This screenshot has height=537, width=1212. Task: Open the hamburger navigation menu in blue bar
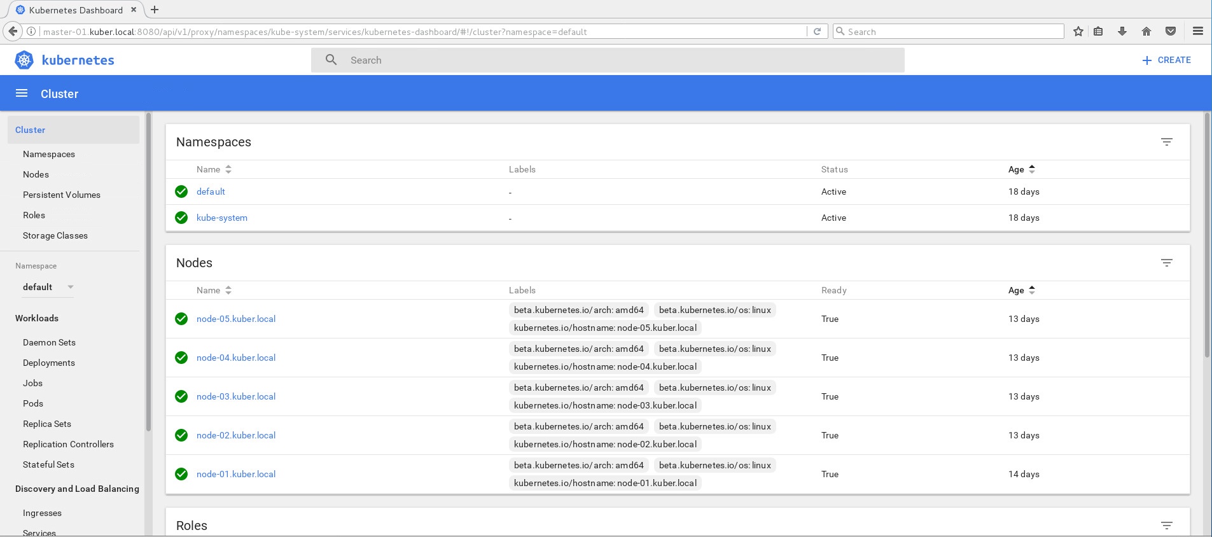tap(22, 94)
